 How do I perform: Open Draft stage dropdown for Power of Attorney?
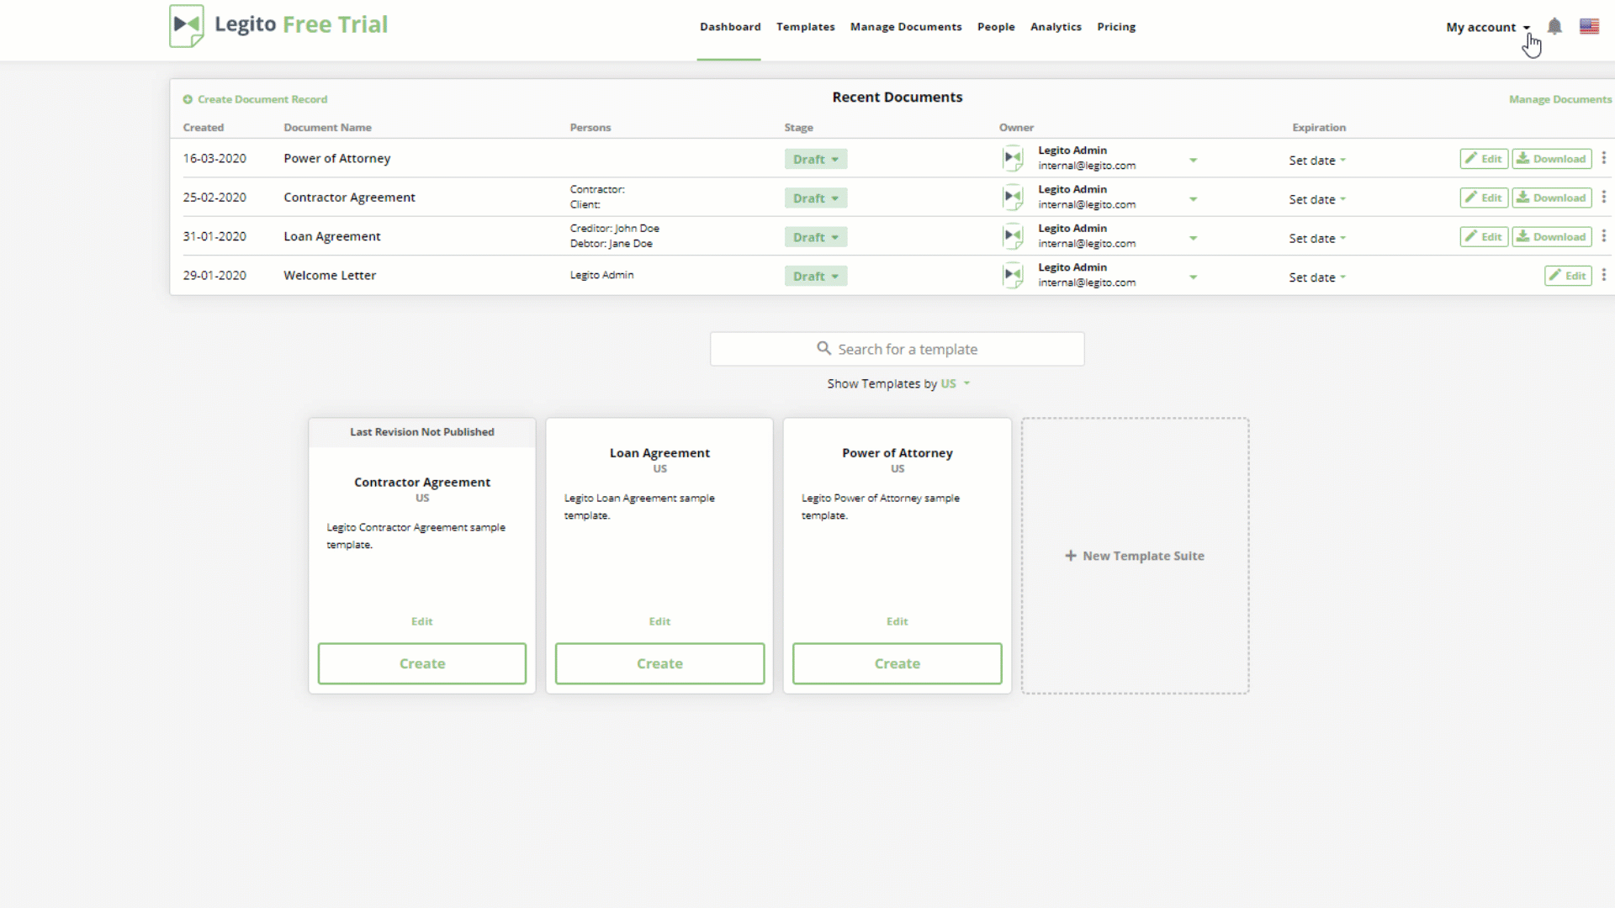815,159
